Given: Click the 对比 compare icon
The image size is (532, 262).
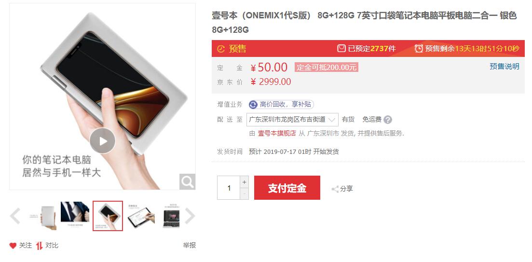Looking at the screenshot, I should click(40, 246).
